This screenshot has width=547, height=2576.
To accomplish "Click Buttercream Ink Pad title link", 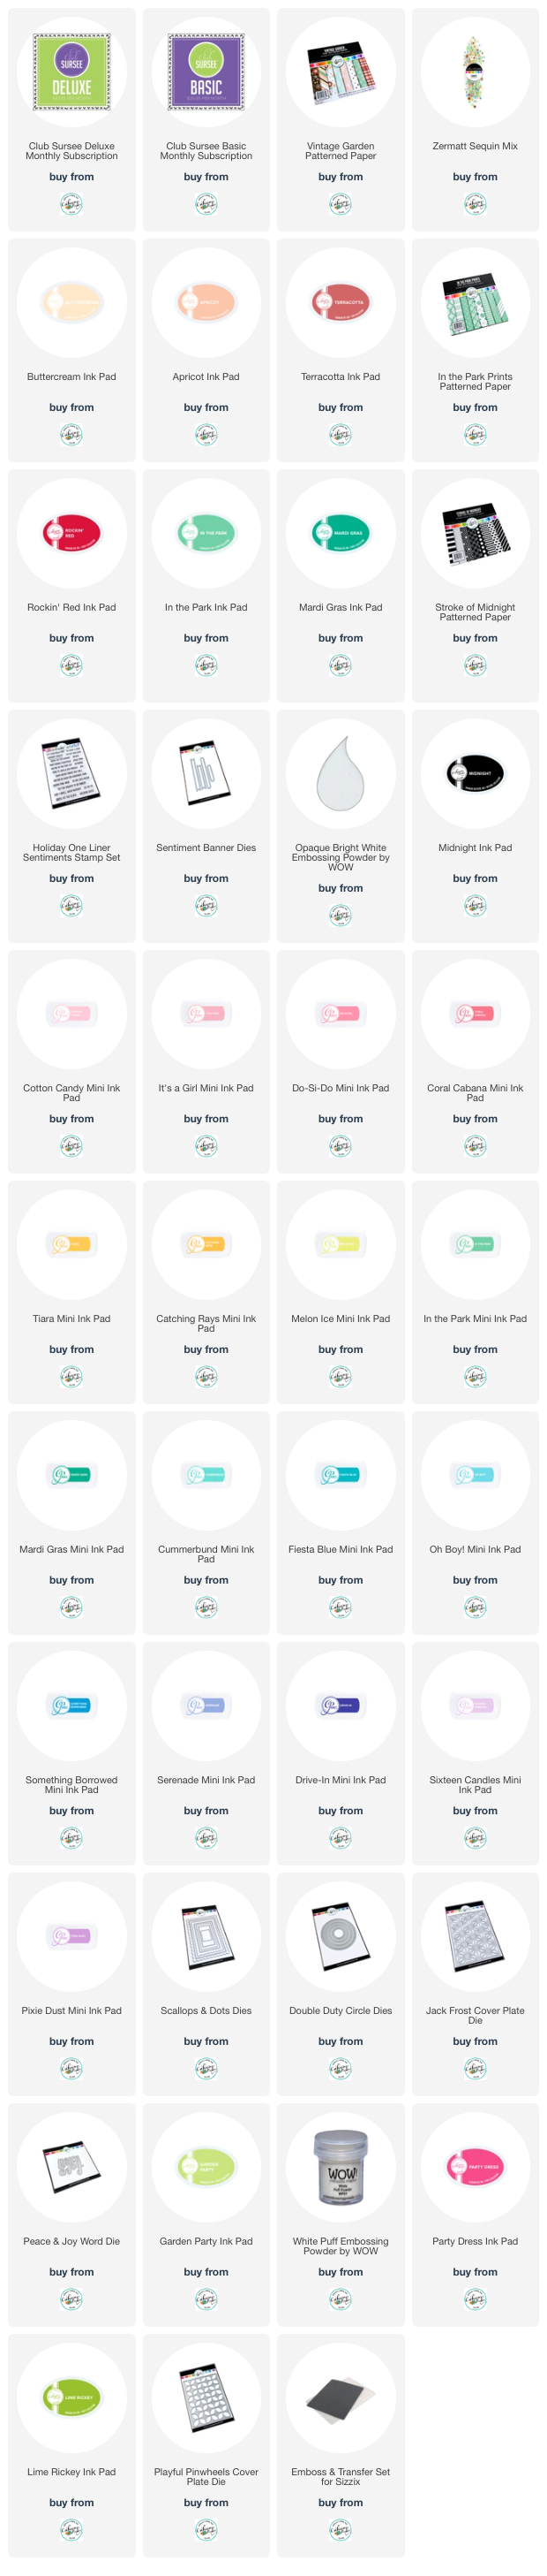I will coord(71,377).
